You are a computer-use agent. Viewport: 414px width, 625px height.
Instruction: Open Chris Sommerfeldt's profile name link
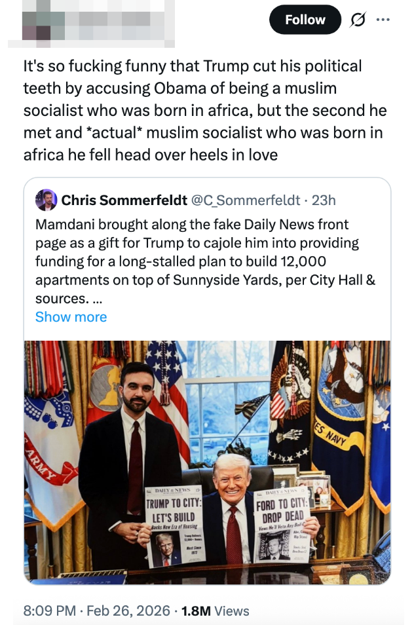point(124,200)
